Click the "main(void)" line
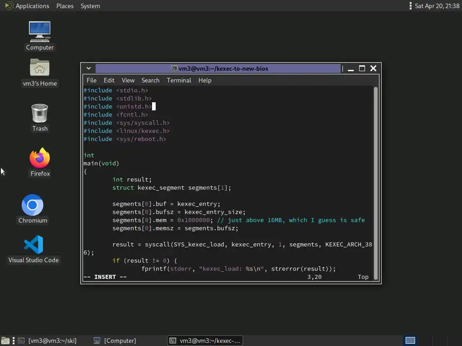 pyautogui.click(x=101, y=163)
